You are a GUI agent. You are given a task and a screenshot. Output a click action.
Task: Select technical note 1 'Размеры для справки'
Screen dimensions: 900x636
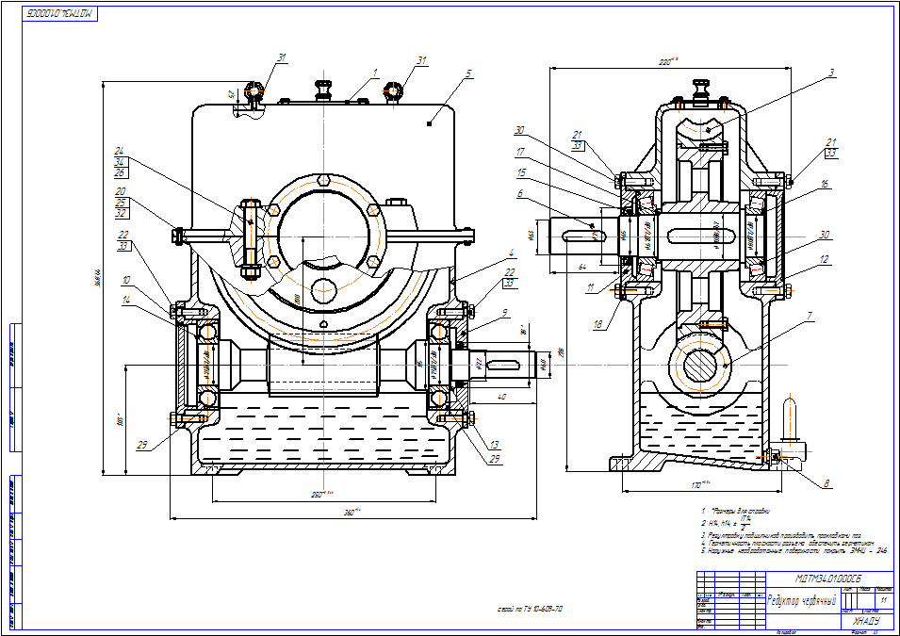coord(735,511)
